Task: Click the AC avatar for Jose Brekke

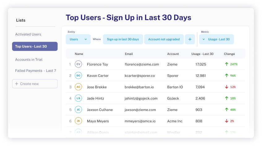Action: pos(78,87)
